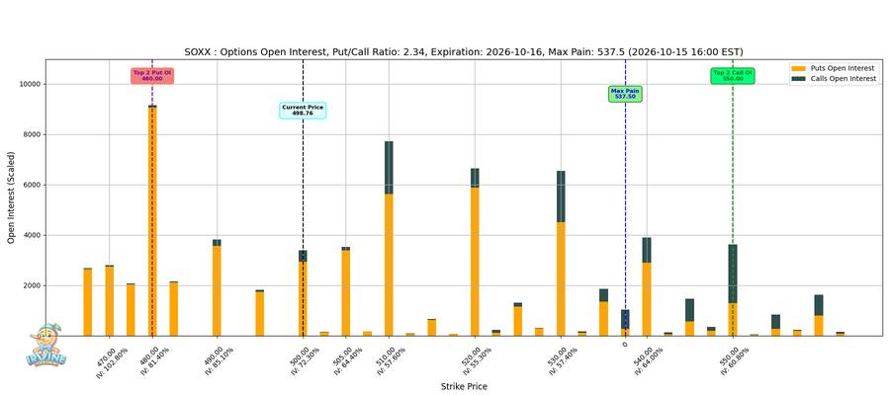Click the bar at the 500 strike
Screen dimensions: 890x395
pos(303,293)
